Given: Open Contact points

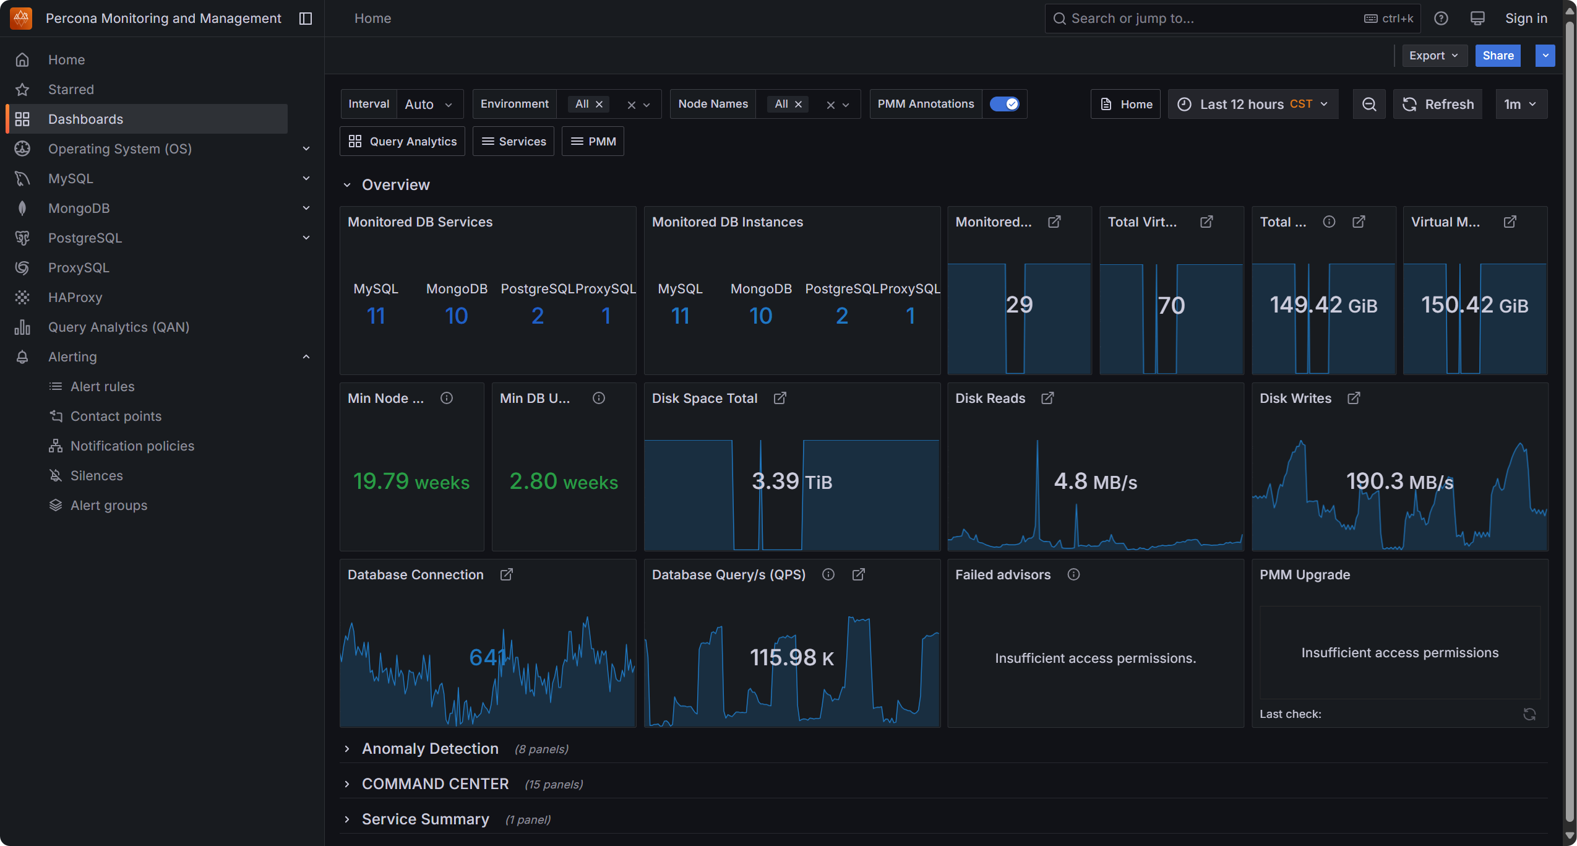Looking at the screenshot, I should [x=116, y=416].
